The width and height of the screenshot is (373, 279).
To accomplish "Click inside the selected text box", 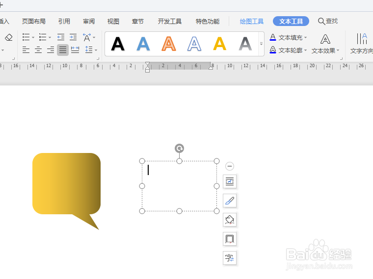I will [179, 186].
